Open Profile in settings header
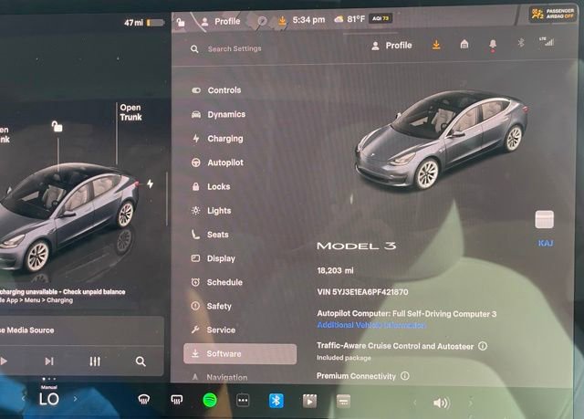The height and width of the screenshot is (419, 584). pos(391,46)
